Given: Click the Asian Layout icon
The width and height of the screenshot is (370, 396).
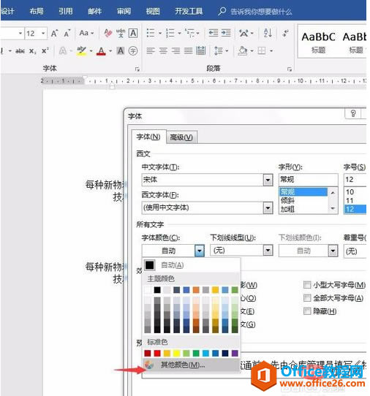Looking at the screenshot, I should pos(243,33).
